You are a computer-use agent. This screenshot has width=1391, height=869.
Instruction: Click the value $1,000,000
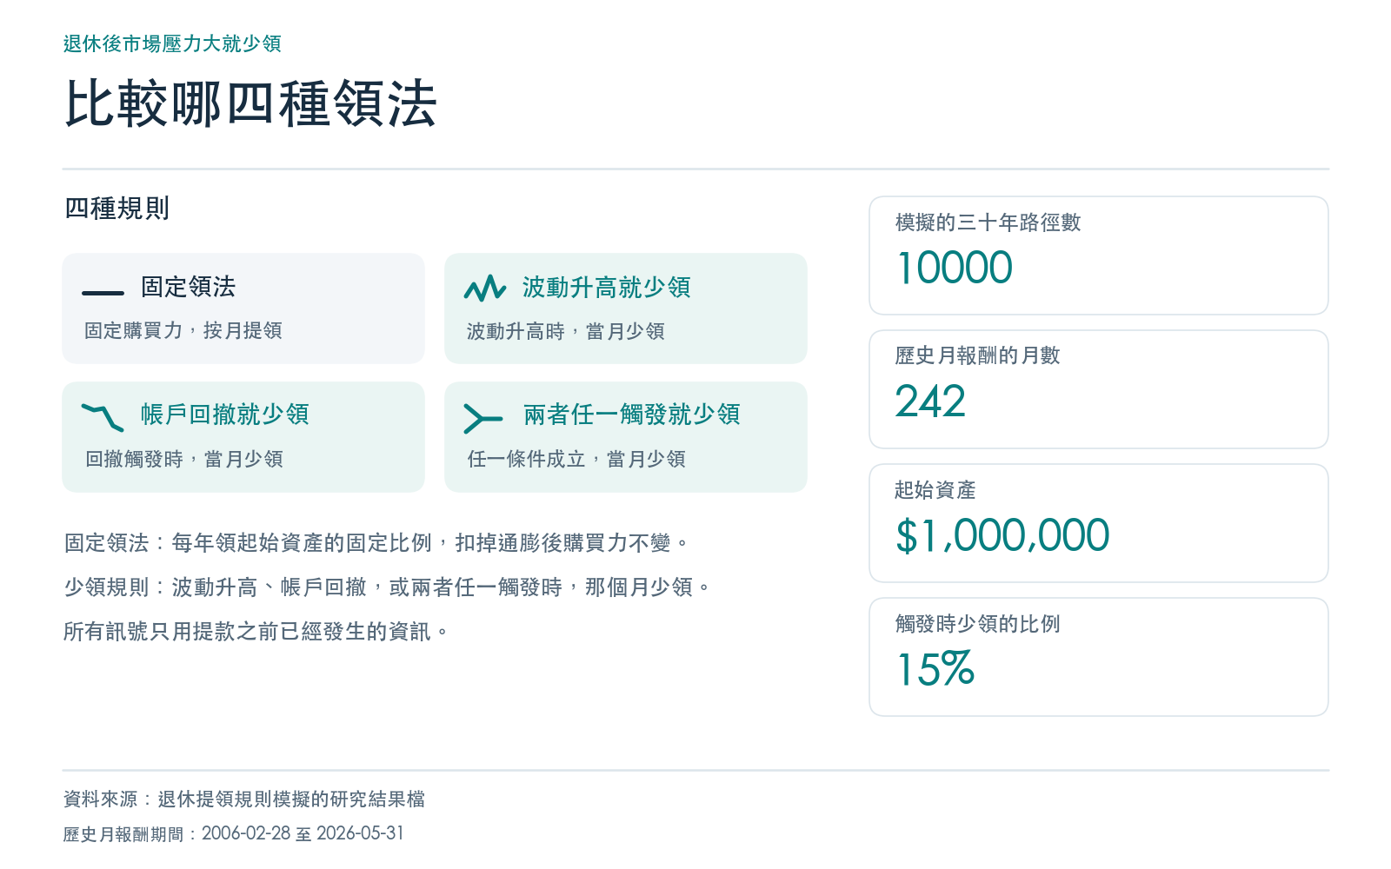(1003, 535)
